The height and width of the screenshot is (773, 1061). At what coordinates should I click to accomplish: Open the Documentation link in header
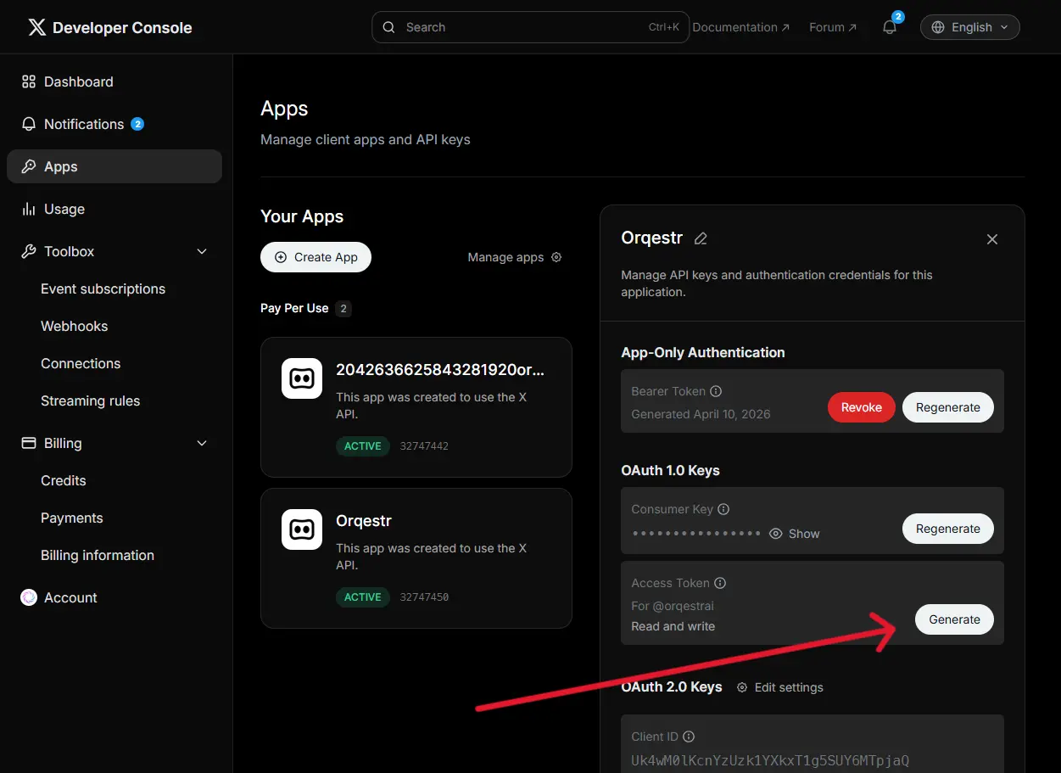[x=741, y=27]
